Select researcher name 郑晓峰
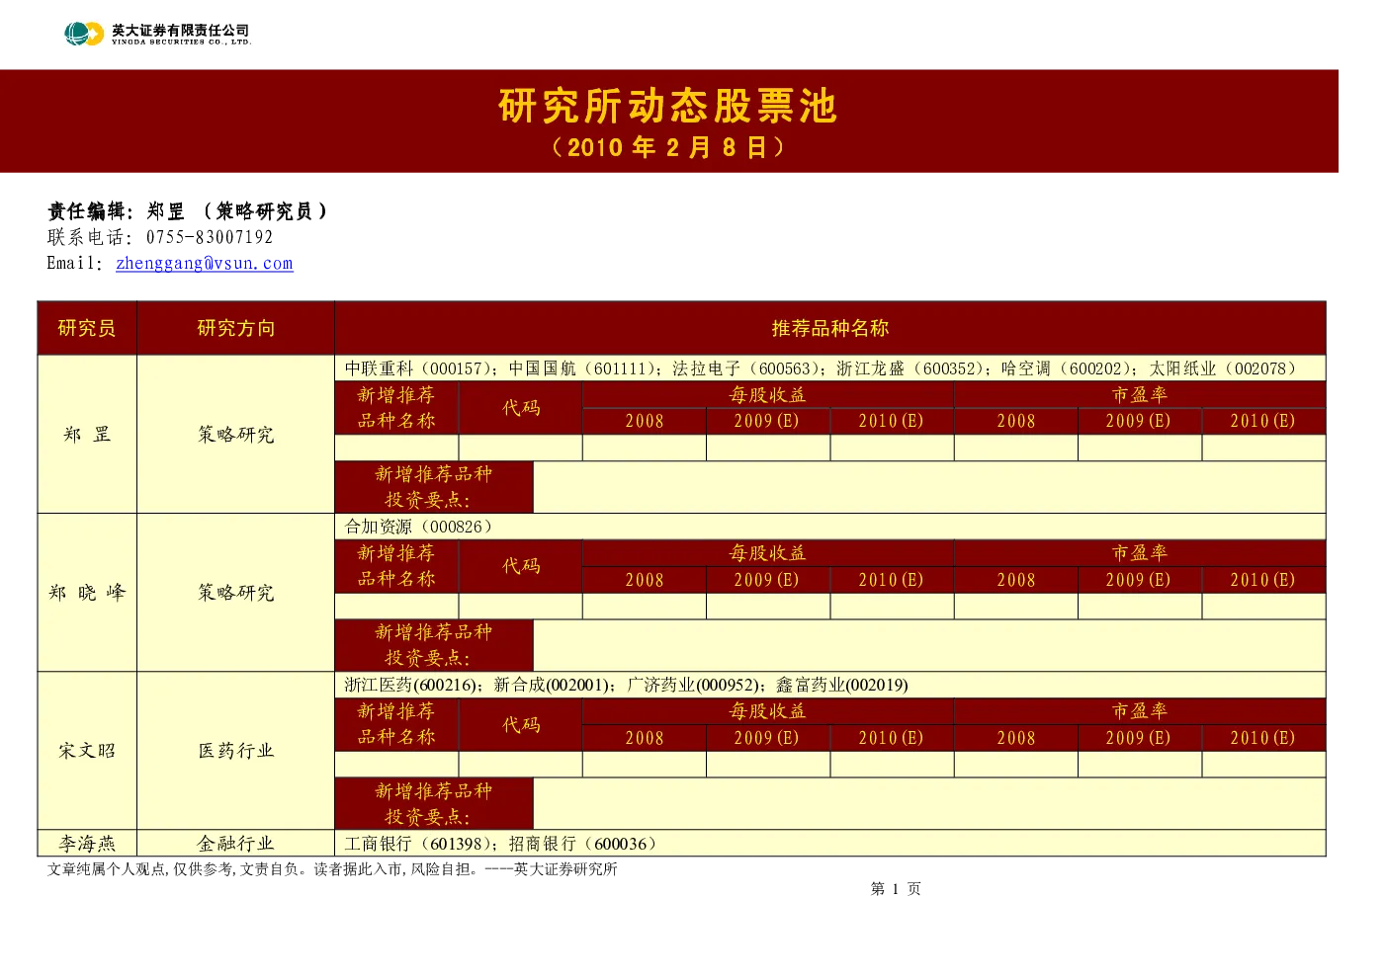Viewport: 1387px width, 980px height. point(87,593)
